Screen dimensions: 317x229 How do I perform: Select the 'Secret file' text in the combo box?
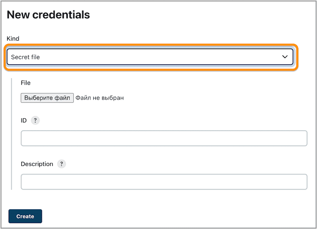(x=25, y=57)
